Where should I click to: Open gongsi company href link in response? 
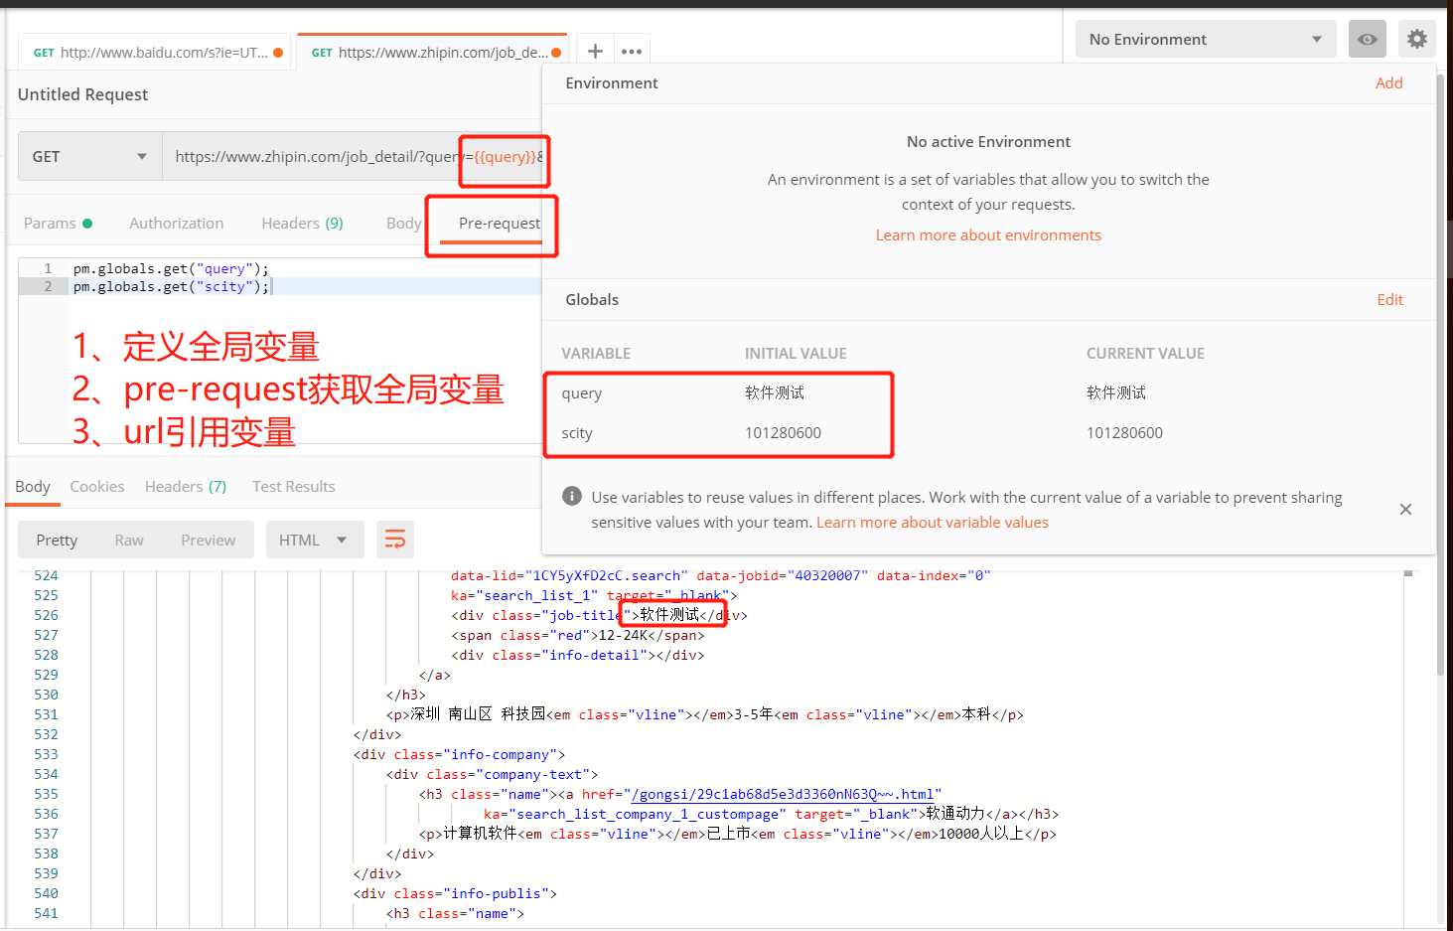coord(783,794)
